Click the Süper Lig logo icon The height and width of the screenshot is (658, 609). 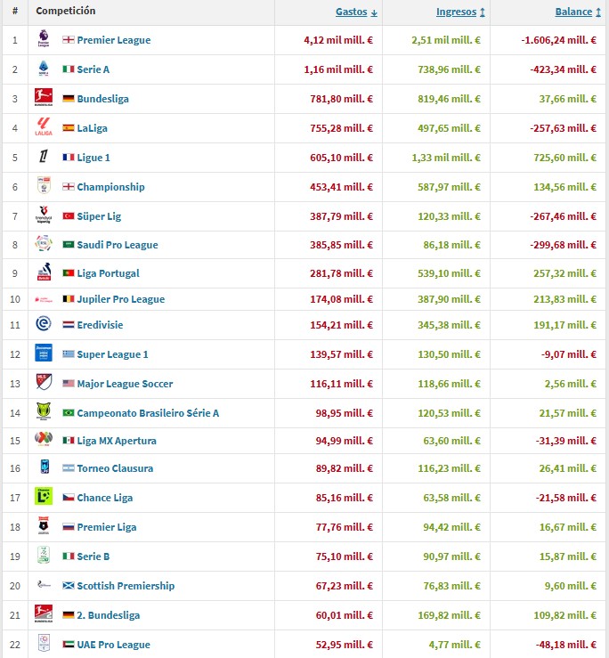coord(44,215)
